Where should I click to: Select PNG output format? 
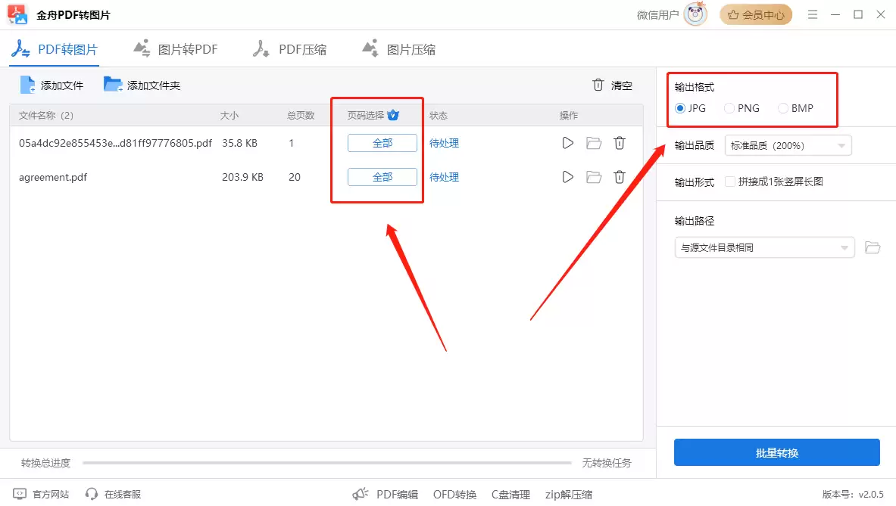point(729,108)
